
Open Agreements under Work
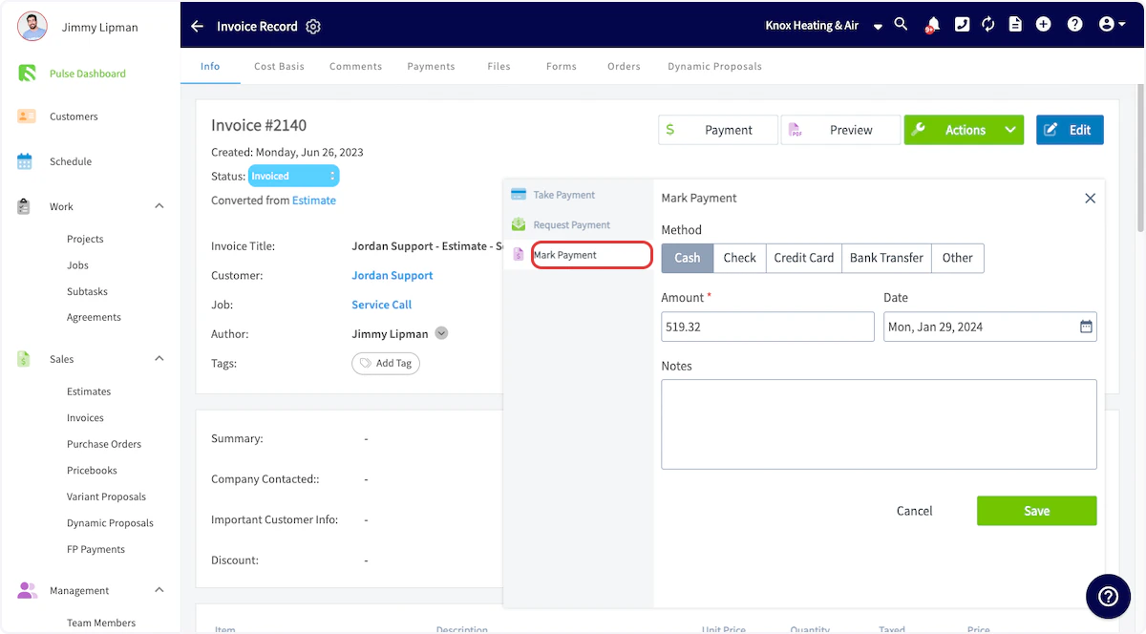tap(94, 317)
